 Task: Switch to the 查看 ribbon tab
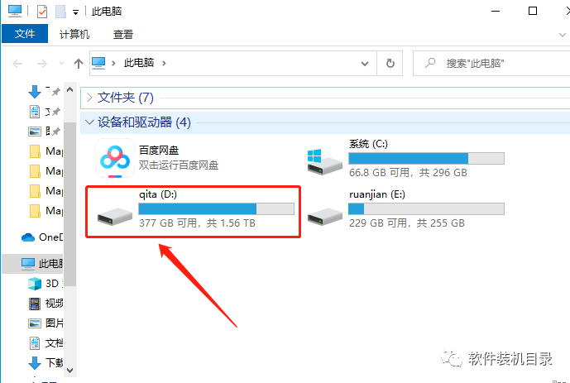[123, 34]
